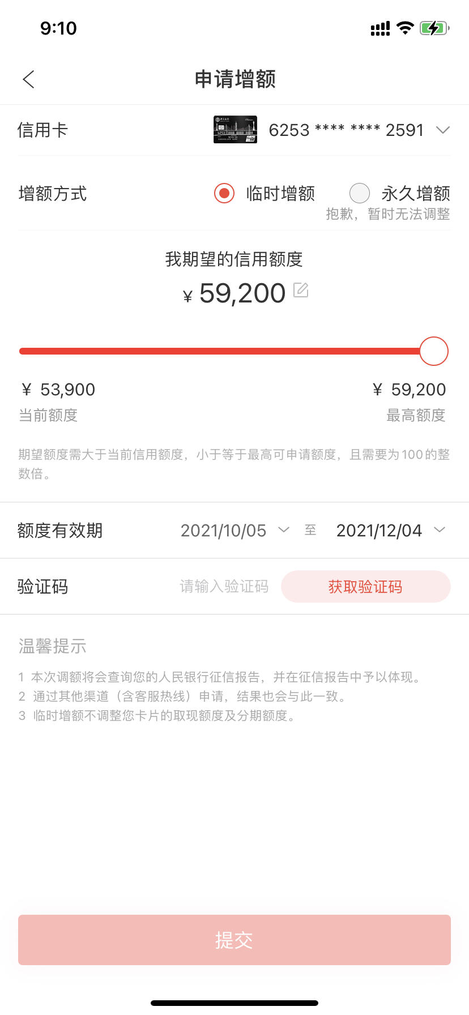Tap the Wi-Fi status icon
Viewport: 469px width, 1015px height.
(405, 28)
